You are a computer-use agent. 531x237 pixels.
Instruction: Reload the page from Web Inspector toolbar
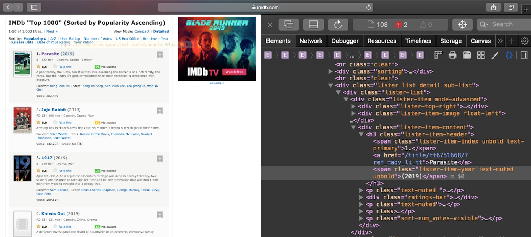coord(338,25)
